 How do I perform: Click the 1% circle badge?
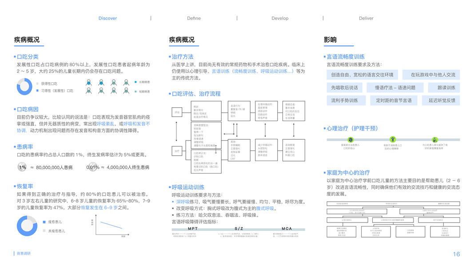click(22, 167)
